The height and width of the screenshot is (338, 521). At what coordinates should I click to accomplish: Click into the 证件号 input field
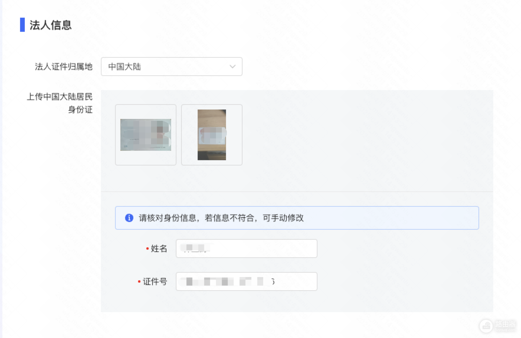pos(246,281)
